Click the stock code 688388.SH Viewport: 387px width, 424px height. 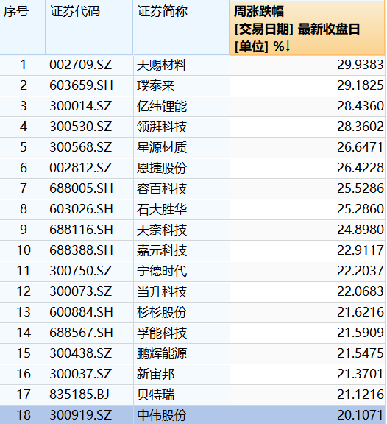click(81, 250)
